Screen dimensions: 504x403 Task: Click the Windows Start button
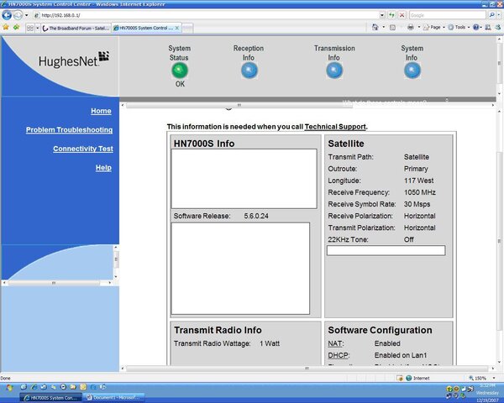coord(9,388)
